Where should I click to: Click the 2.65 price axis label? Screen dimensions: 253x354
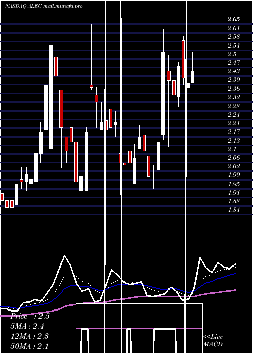pos(234,19)
